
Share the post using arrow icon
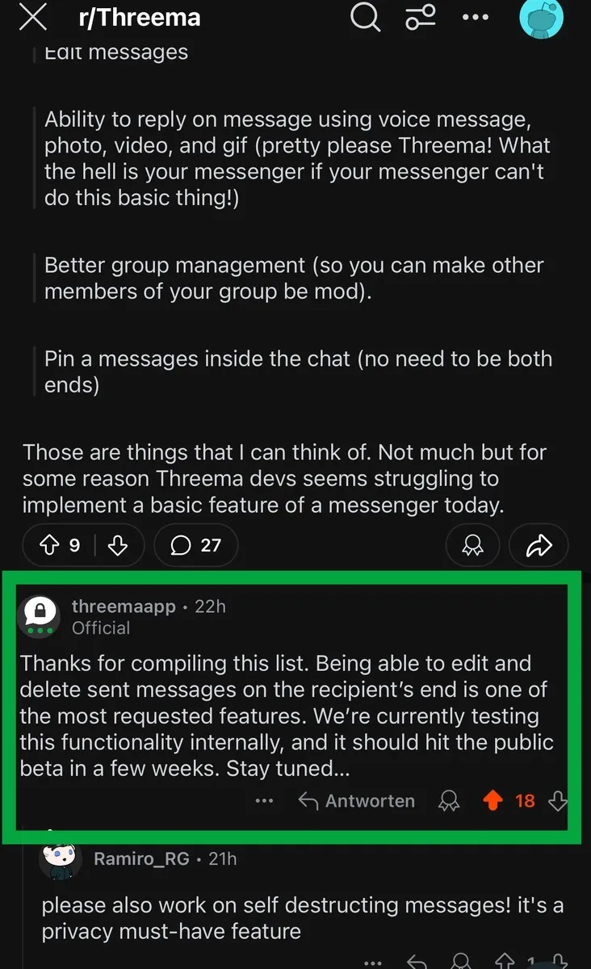coord(538,546)
